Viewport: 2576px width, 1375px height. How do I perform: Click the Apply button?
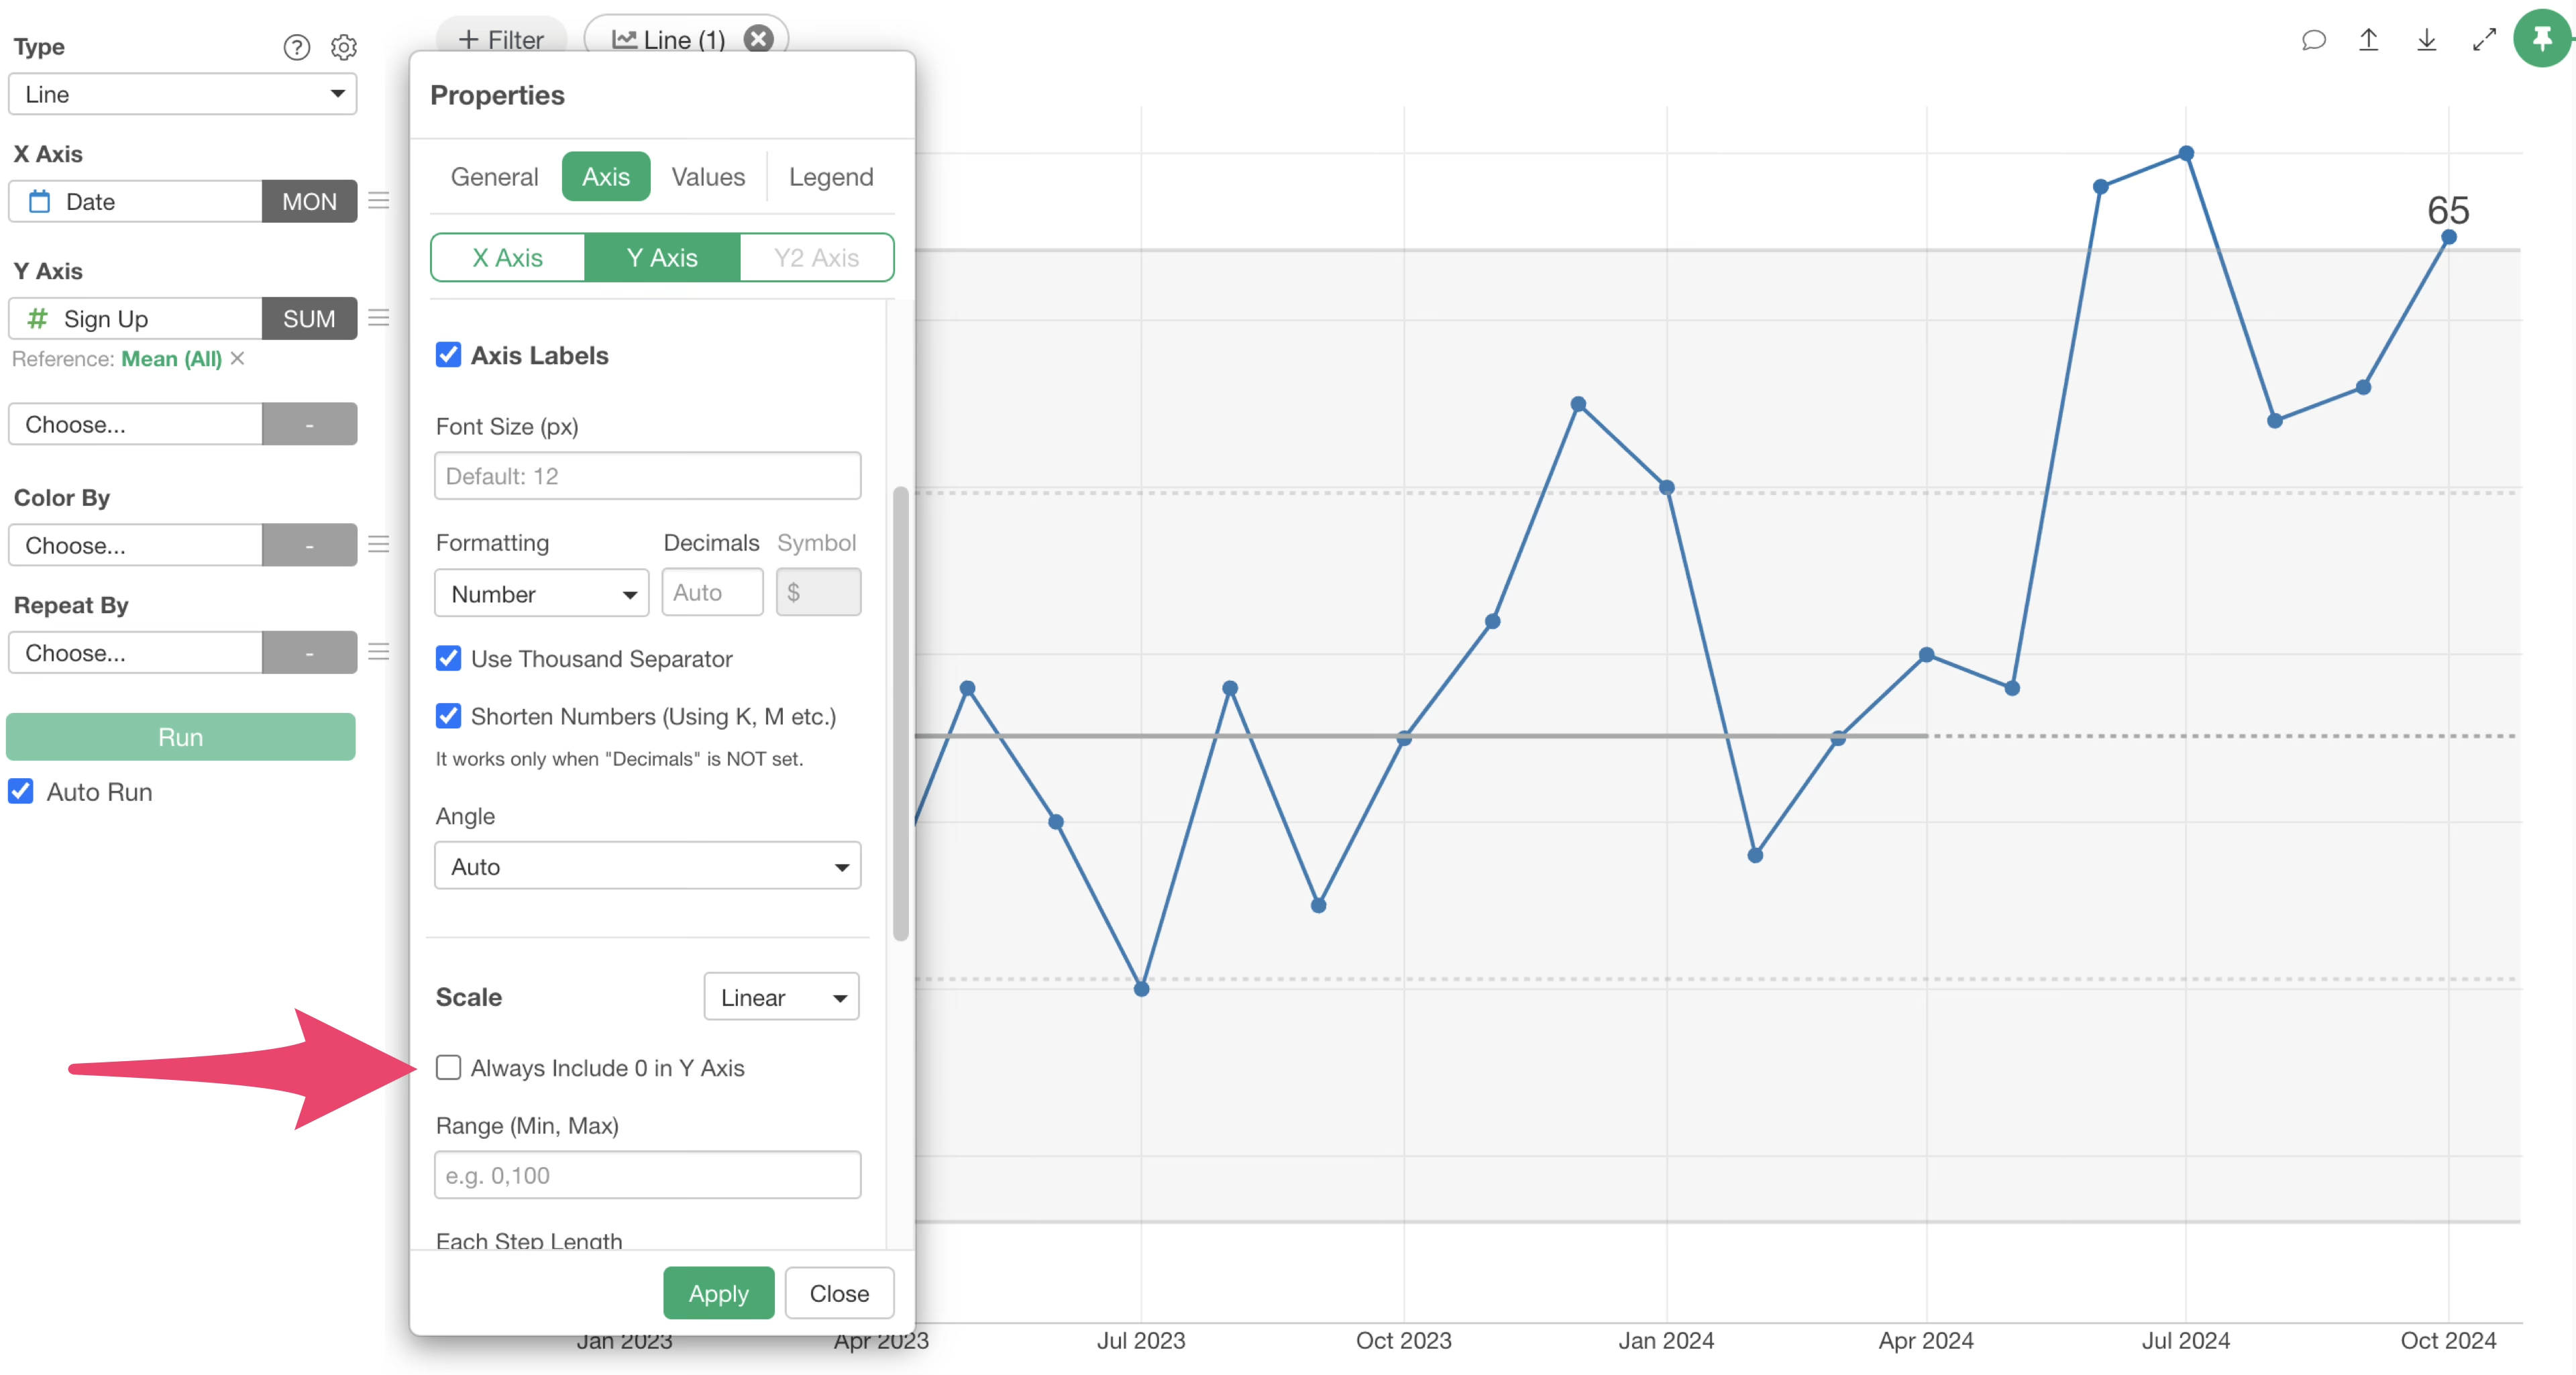[x=718, y=1293]
